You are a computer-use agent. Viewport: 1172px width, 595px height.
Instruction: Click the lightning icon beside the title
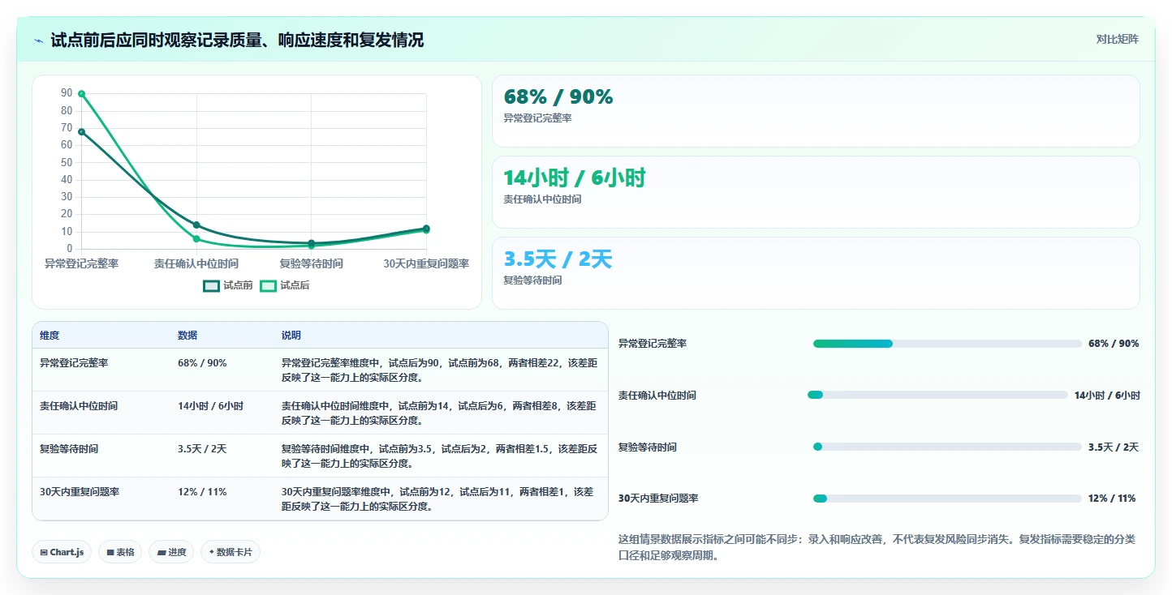click(38, 40)
